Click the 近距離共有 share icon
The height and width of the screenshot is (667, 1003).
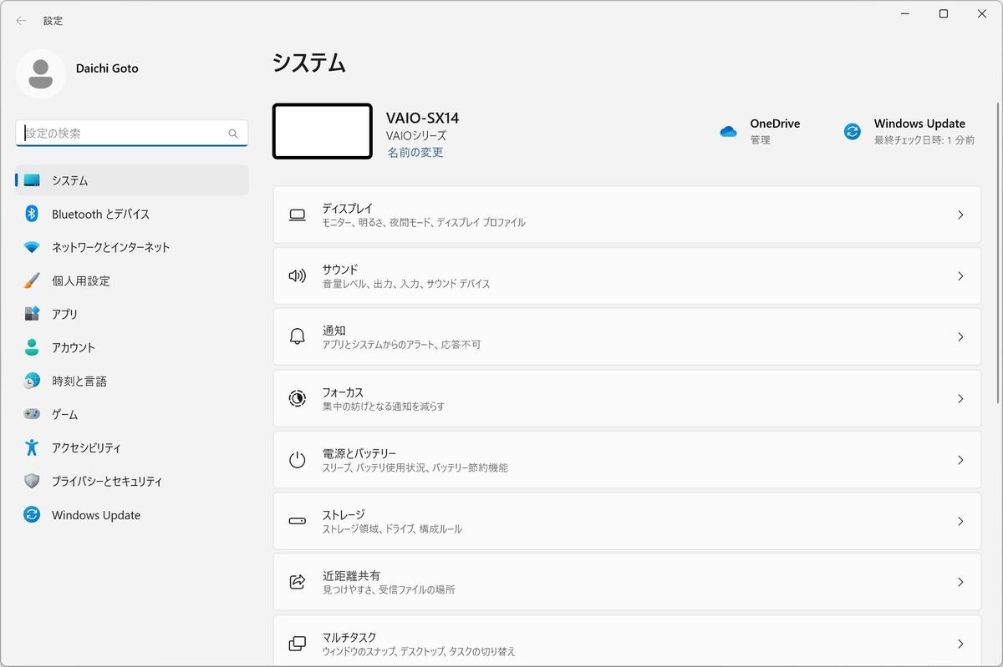pyautogui.click(x=297, y=582)
